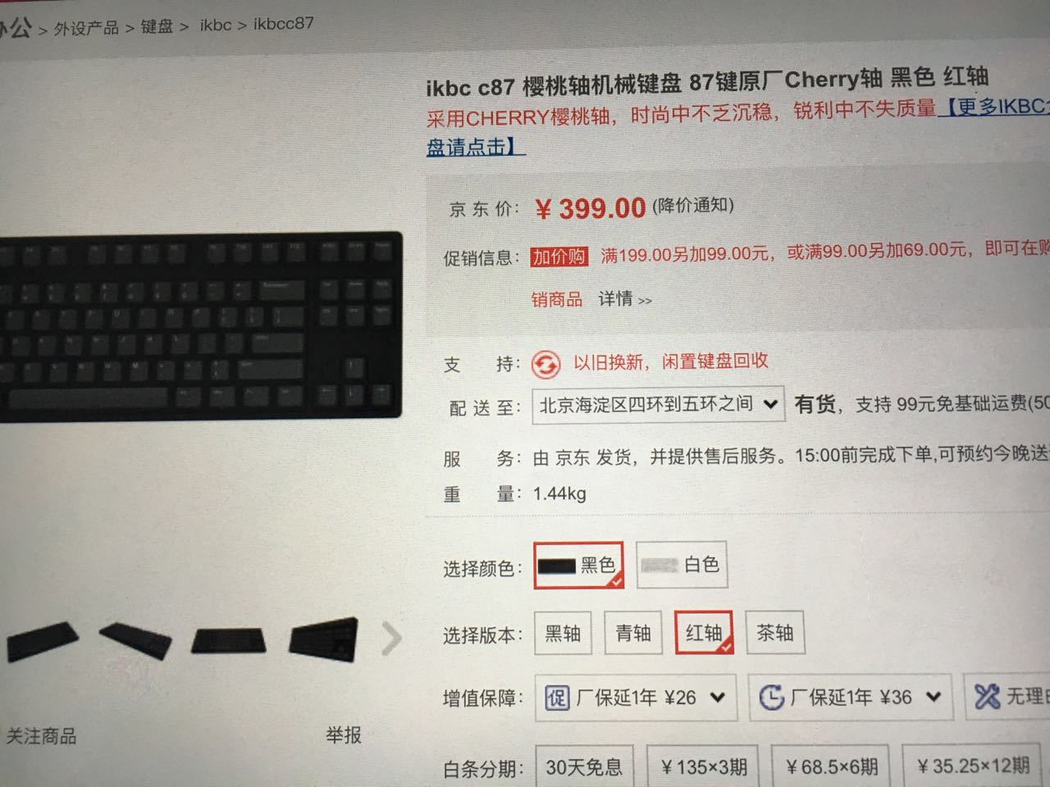Open the ikbc breadcrumb link
This screenshot has height=787, width=1050.
pyautogui.click(x=216, y=25)
